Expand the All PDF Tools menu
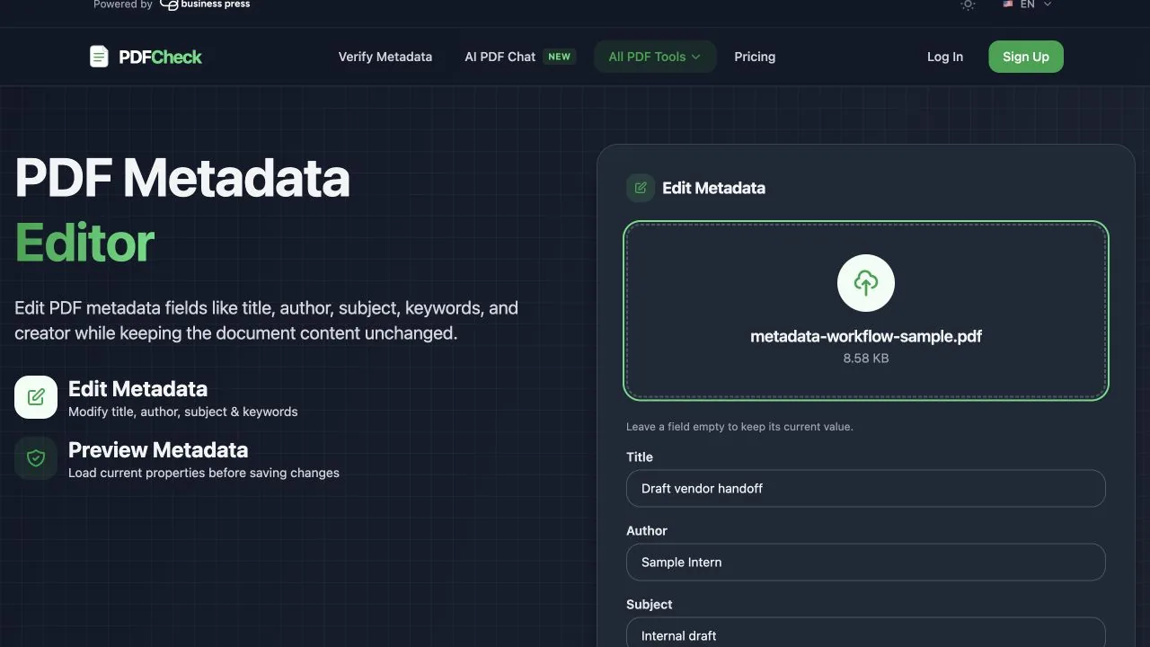 (x=655, y=57)
